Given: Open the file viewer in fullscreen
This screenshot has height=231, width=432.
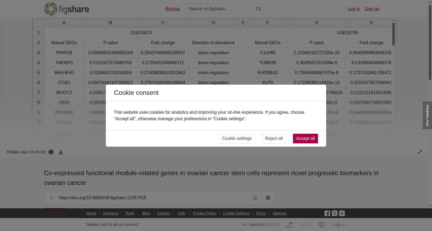Looking at the screenshot, I should point(420,152).
